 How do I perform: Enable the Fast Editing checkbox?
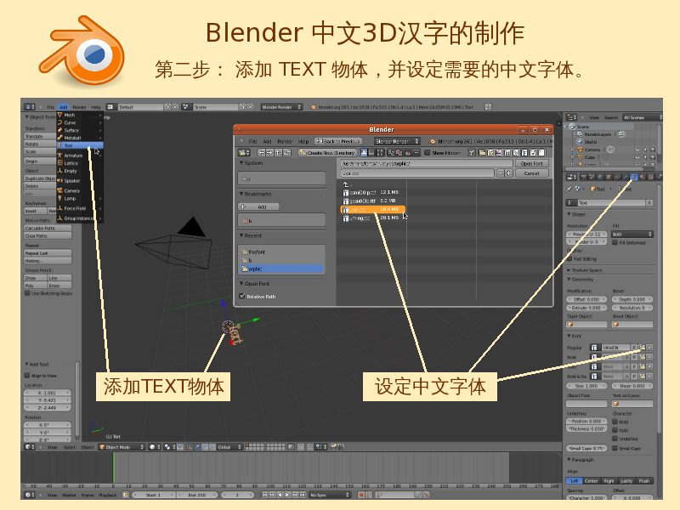coord(569,258)
